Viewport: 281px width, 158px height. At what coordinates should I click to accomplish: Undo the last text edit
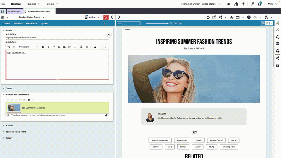(x=8, y=47)
